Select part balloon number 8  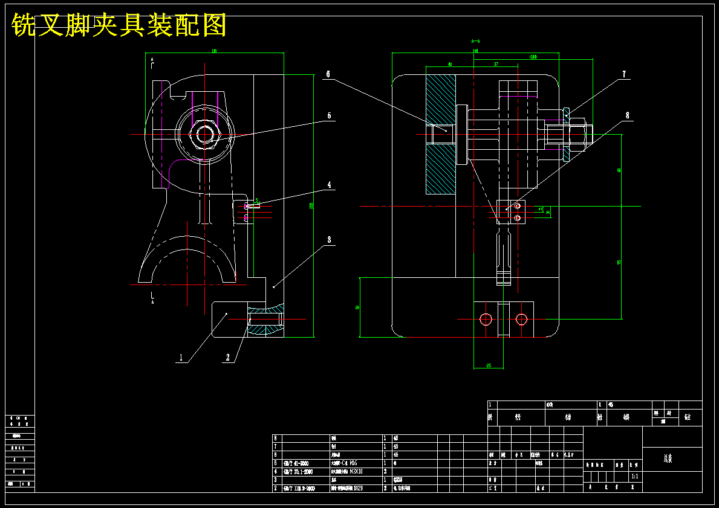pyautogui.click(x=627, y=115)
